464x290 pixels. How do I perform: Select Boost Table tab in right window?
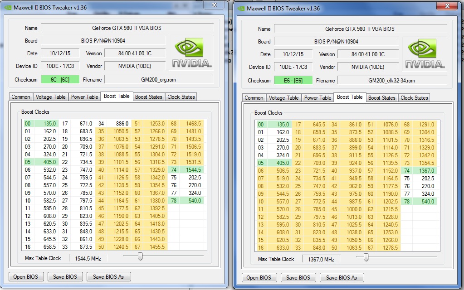[x=350, y=97]
